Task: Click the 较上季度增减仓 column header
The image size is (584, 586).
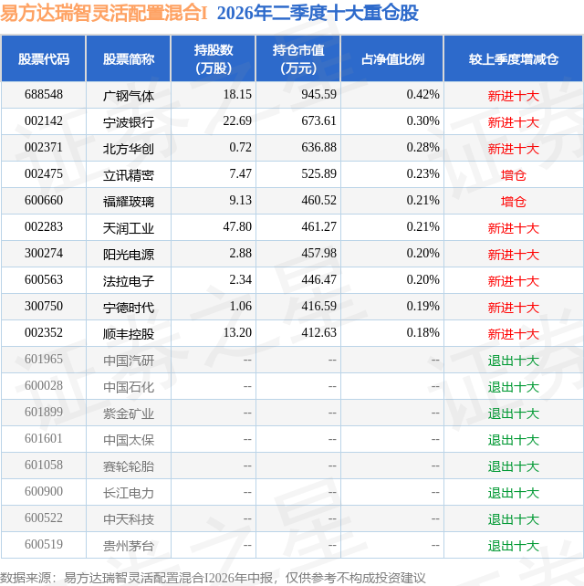Action: pyautogui.click(x=514, y=59)
